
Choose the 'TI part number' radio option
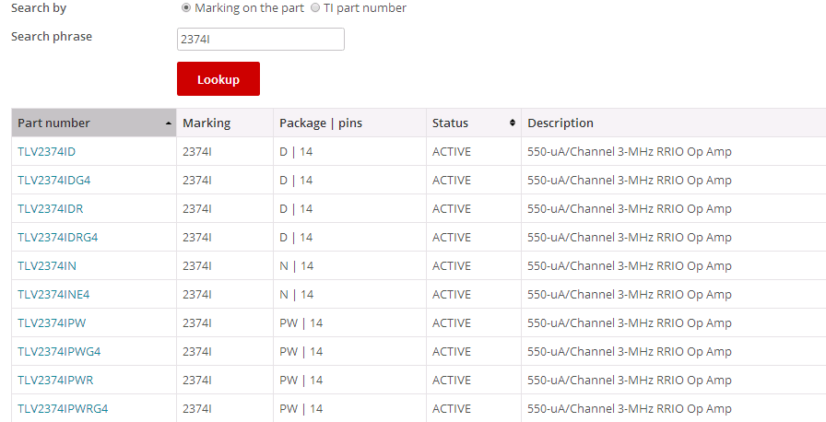pyautogui.click(x=316, y=8)
